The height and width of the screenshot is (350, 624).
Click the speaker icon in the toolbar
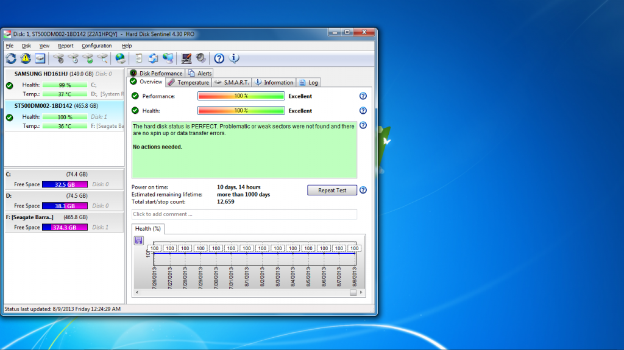point(200,58)
